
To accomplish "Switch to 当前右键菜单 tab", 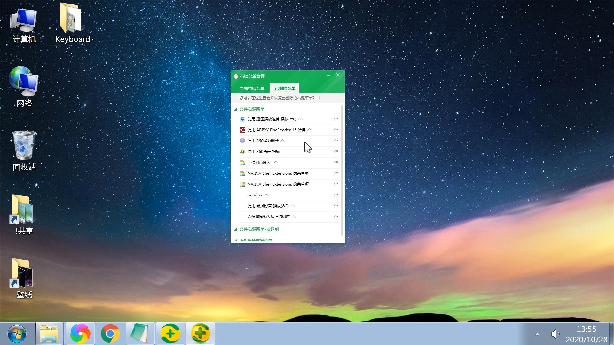I will pyautogui.click(x=252, y=88).
